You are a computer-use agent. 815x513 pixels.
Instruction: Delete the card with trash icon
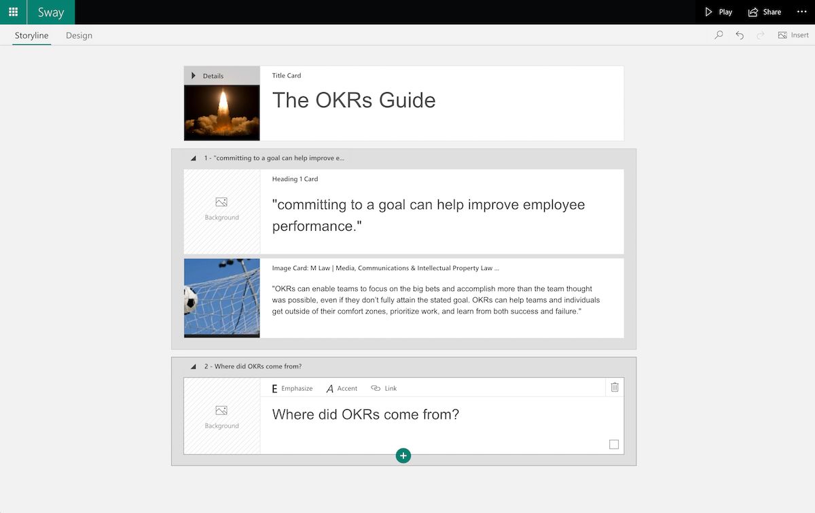(614, 387)
